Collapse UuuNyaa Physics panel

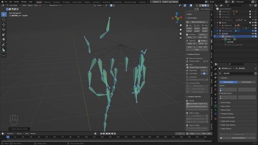click(x=193, y=54)
